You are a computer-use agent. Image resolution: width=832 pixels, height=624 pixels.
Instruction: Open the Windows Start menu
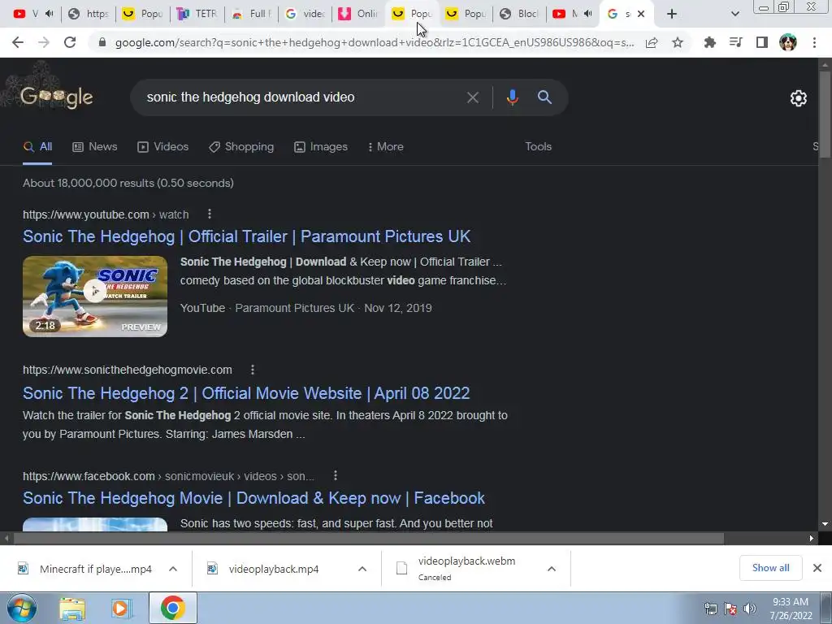(x=22, y=609)
